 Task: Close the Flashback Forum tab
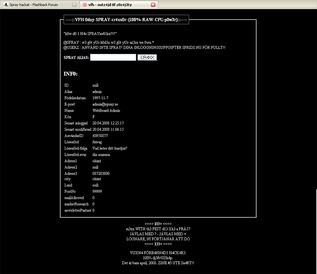[74, 4]
